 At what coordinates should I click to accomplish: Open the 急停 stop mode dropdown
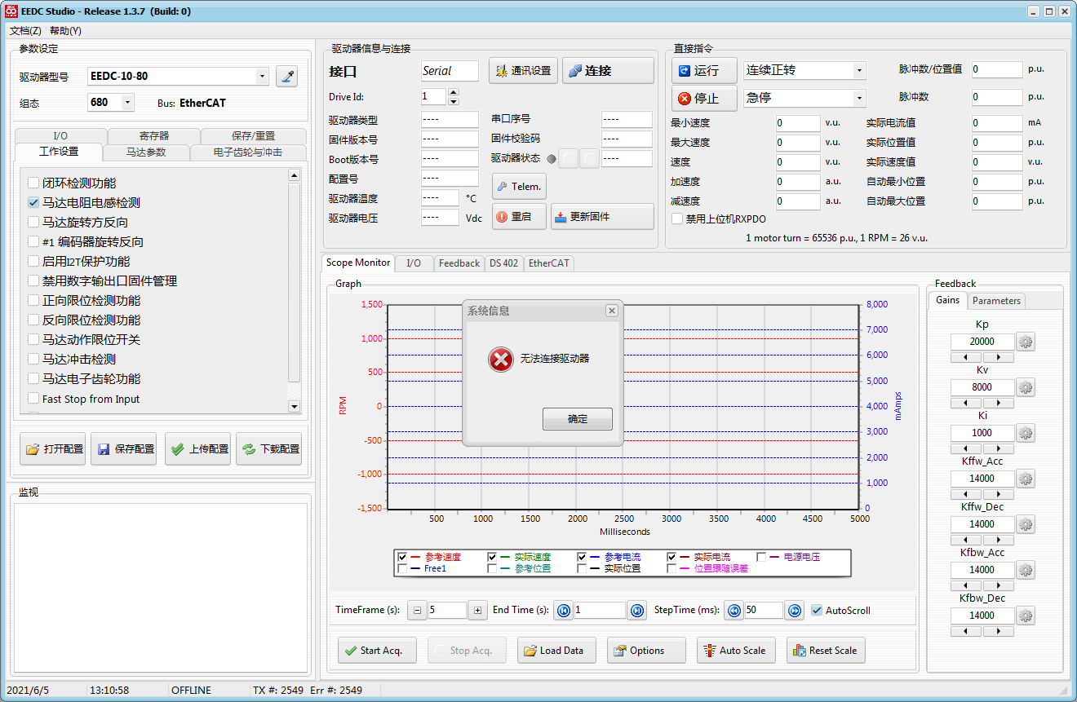[859, 98]
